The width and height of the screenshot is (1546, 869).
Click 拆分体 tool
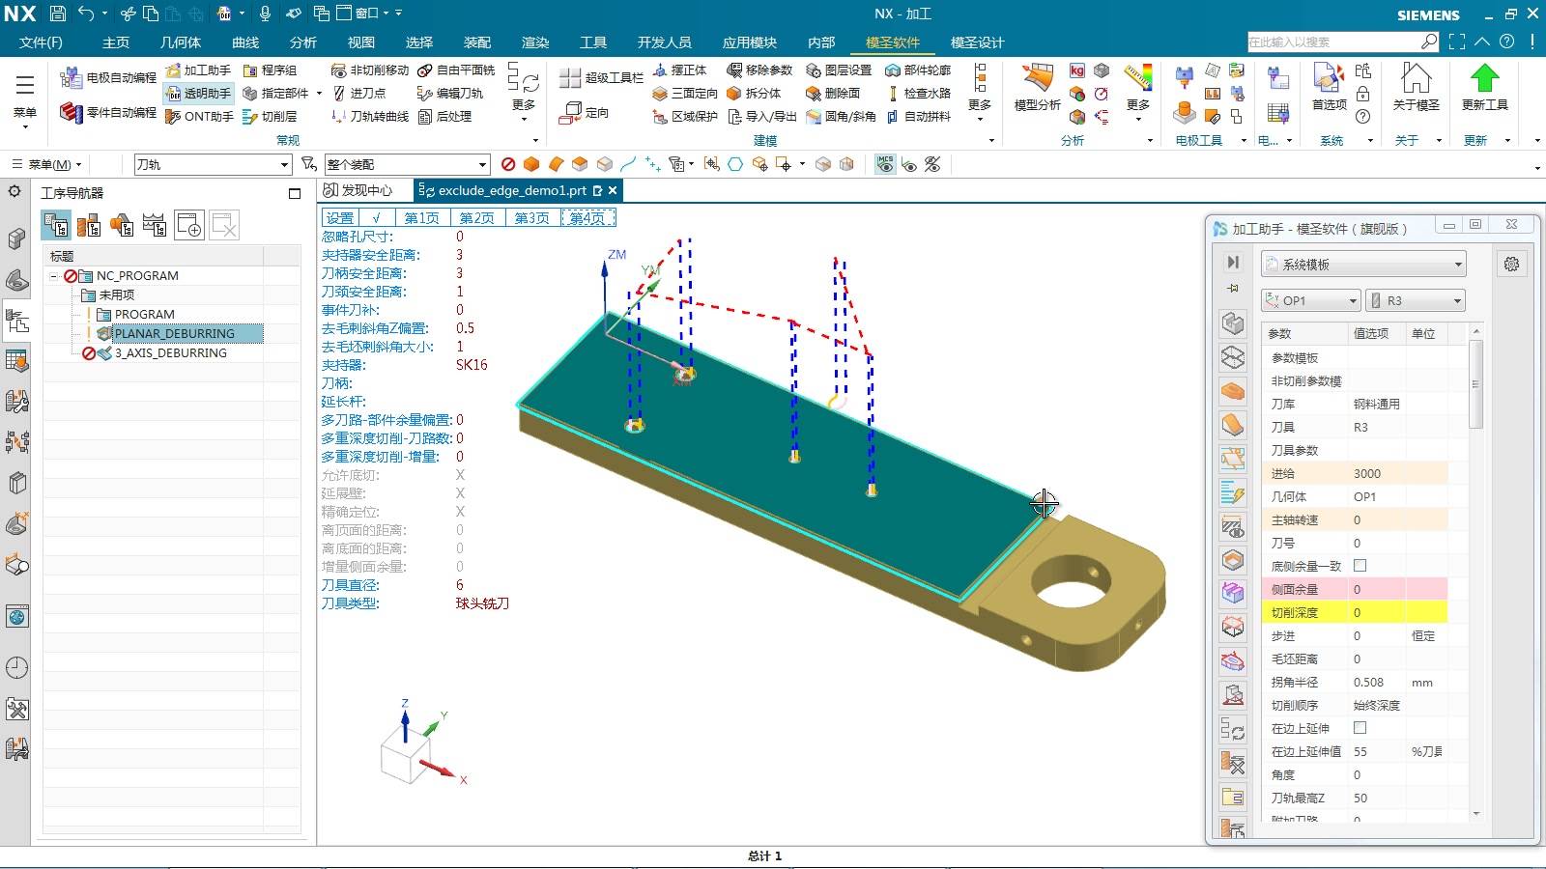pos(754,94)
